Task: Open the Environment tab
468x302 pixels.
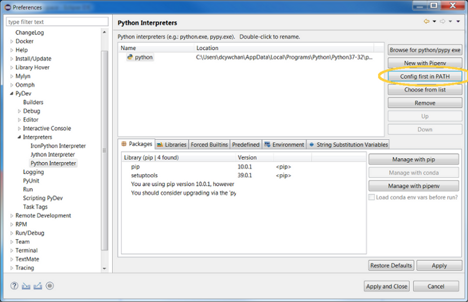Action: (284, 145)
